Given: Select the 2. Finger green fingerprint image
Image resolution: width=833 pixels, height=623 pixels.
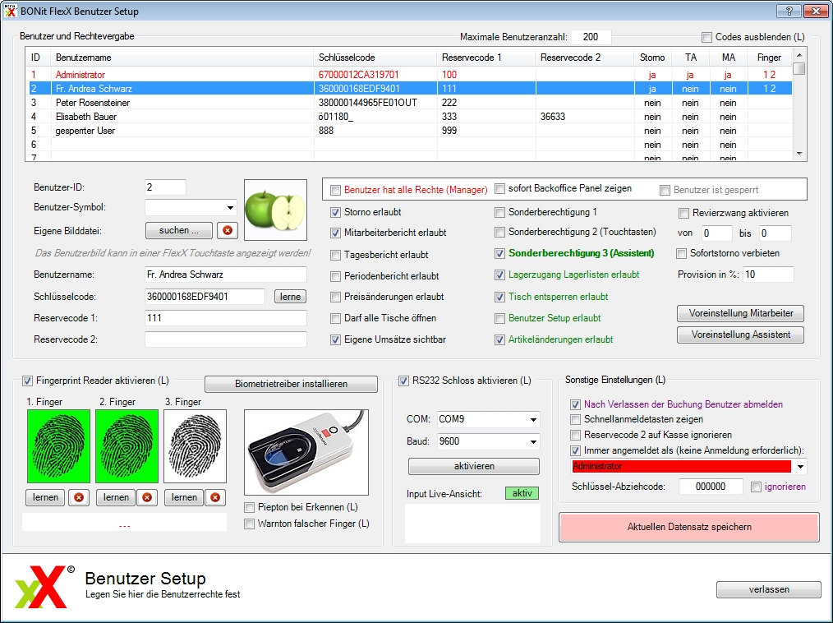Looking at the screenshot, I should [x=127, y=446].
